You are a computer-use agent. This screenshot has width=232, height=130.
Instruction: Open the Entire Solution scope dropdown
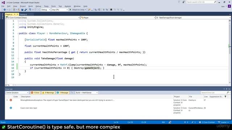coord(17,92)
